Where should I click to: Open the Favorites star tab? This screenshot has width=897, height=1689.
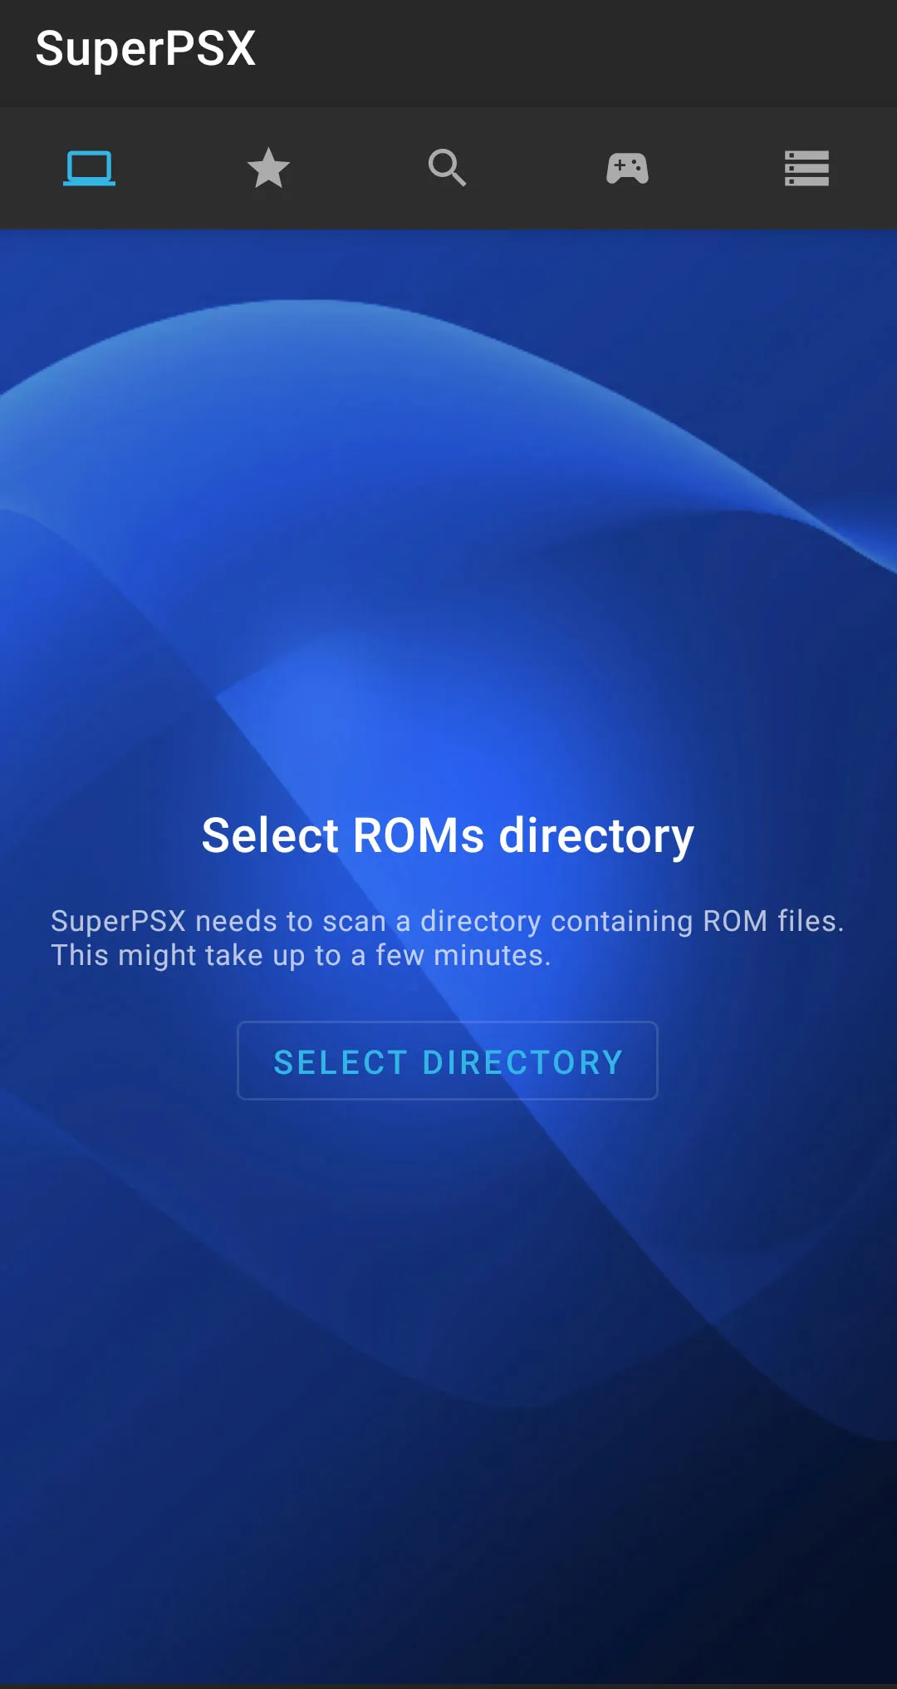pos(268,168)
